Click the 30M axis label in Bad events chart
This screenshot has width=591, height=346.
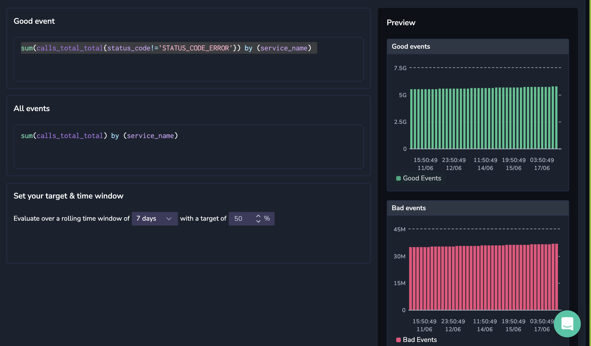point(400,256)
